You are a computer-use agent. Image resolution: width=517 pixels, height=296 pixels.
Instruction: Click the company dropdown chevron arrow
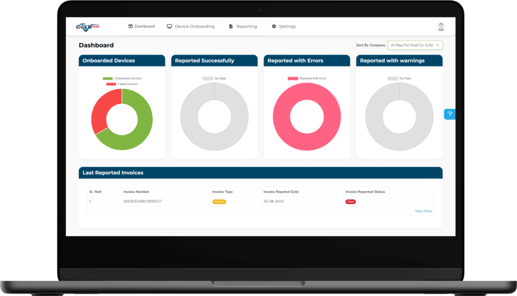(438, 45)
